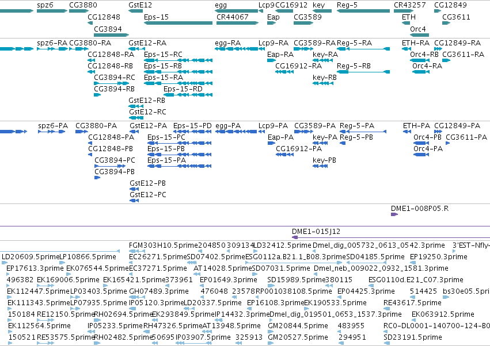This screenshot has width=490, height=346.
Task: Select protein CG16912-PA label
Action: tap(299, 149)
